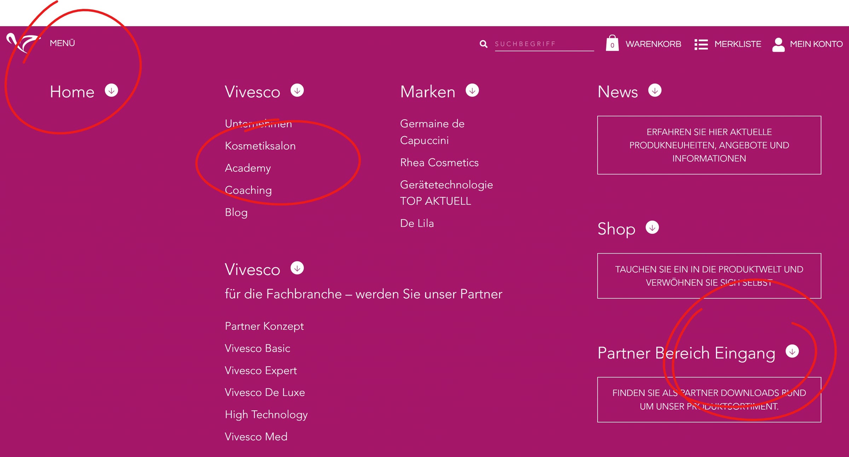Select Germaine de Capuccini brand
This screenshot has height=457, width=849.
click(432, 132)
